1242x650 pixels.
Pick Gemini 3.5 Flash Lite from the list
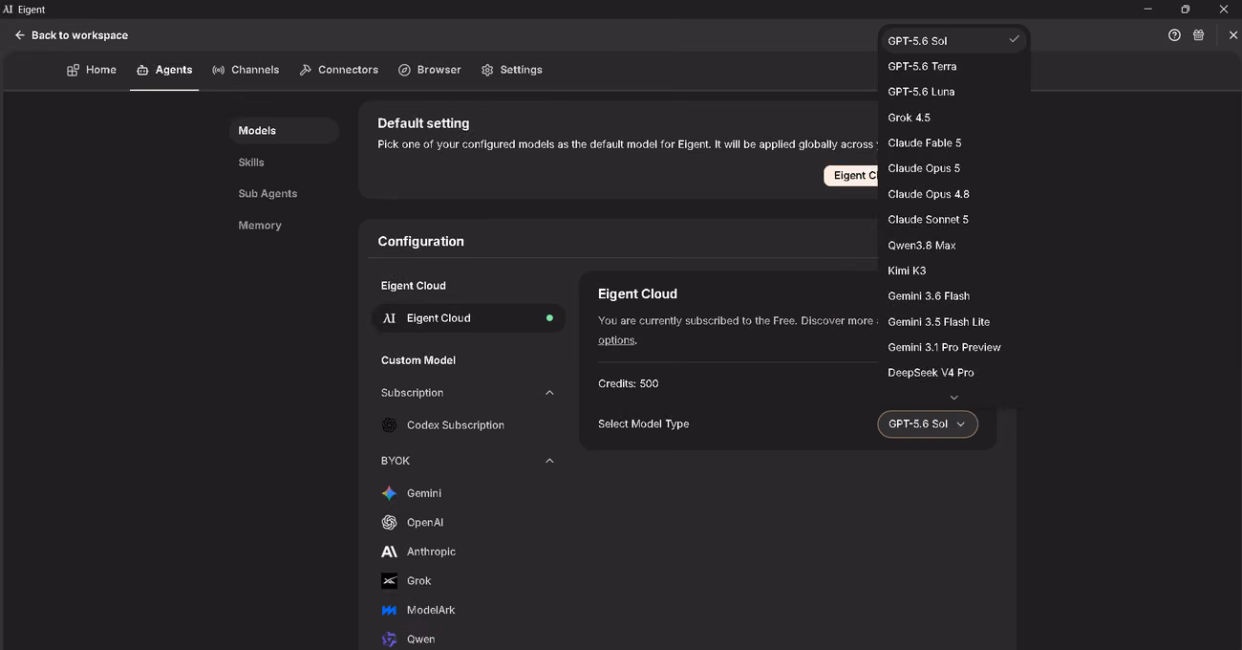click(953, 322)
